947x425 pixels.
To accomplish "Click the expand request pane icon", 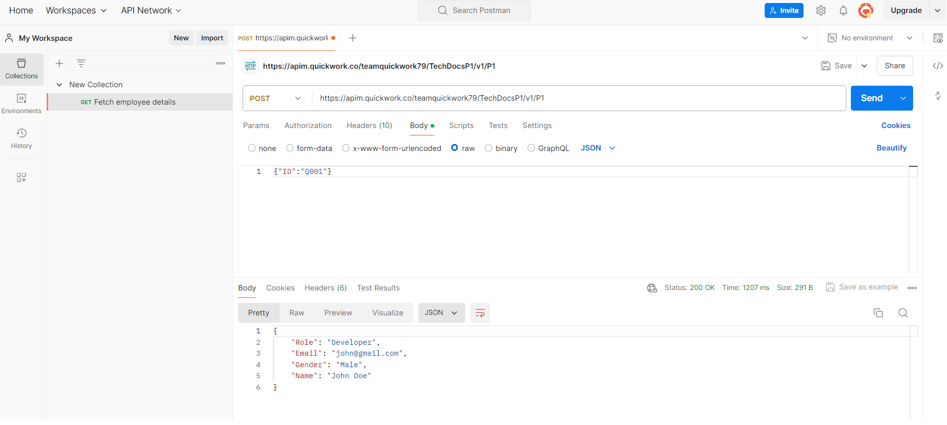I will pyautogui.click(x=938, y=96).
